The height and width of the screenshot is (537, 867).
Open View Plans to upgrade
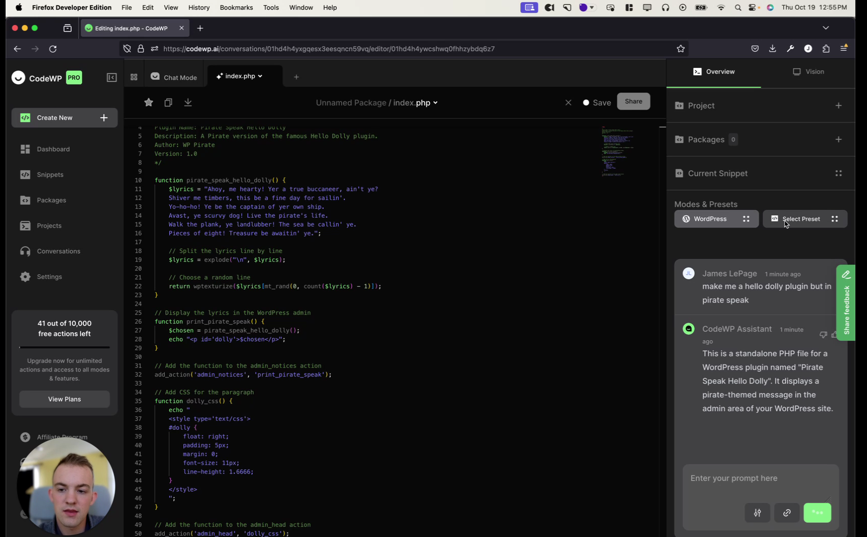64,399
